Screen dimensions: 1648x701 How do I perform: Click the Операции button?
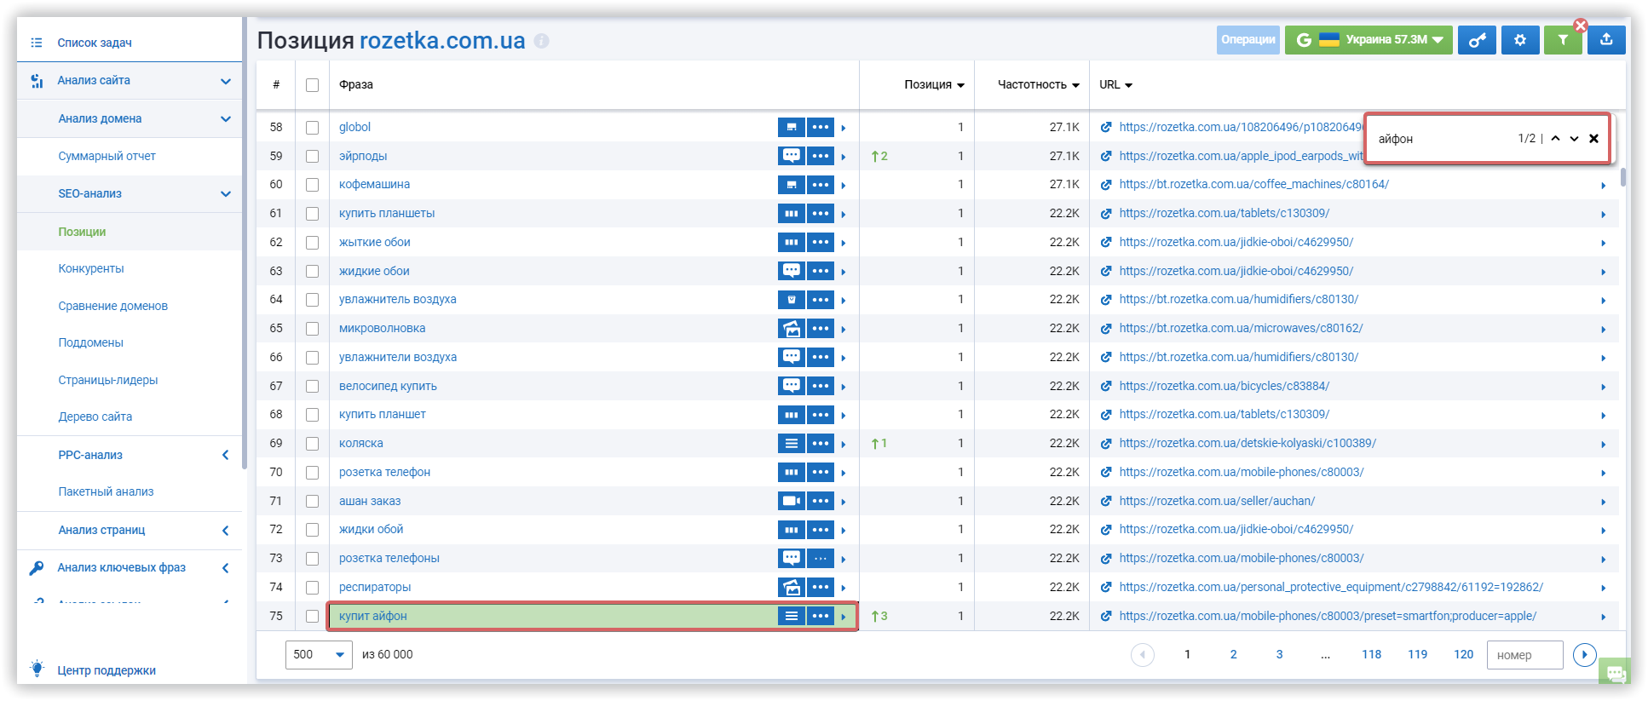tap(1248, 40)
